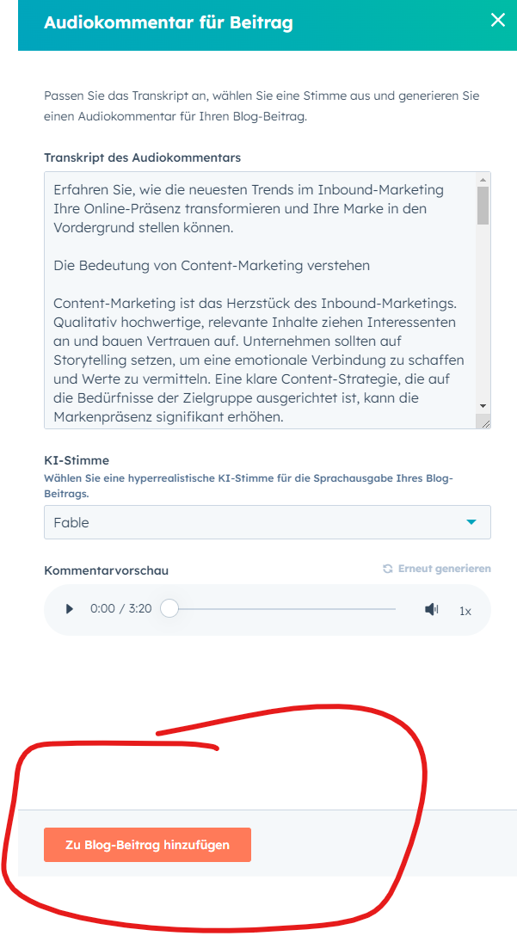Play the audio commentary preview
The width and height of the screenshot is (517, 936).
(x=70, y=609)
